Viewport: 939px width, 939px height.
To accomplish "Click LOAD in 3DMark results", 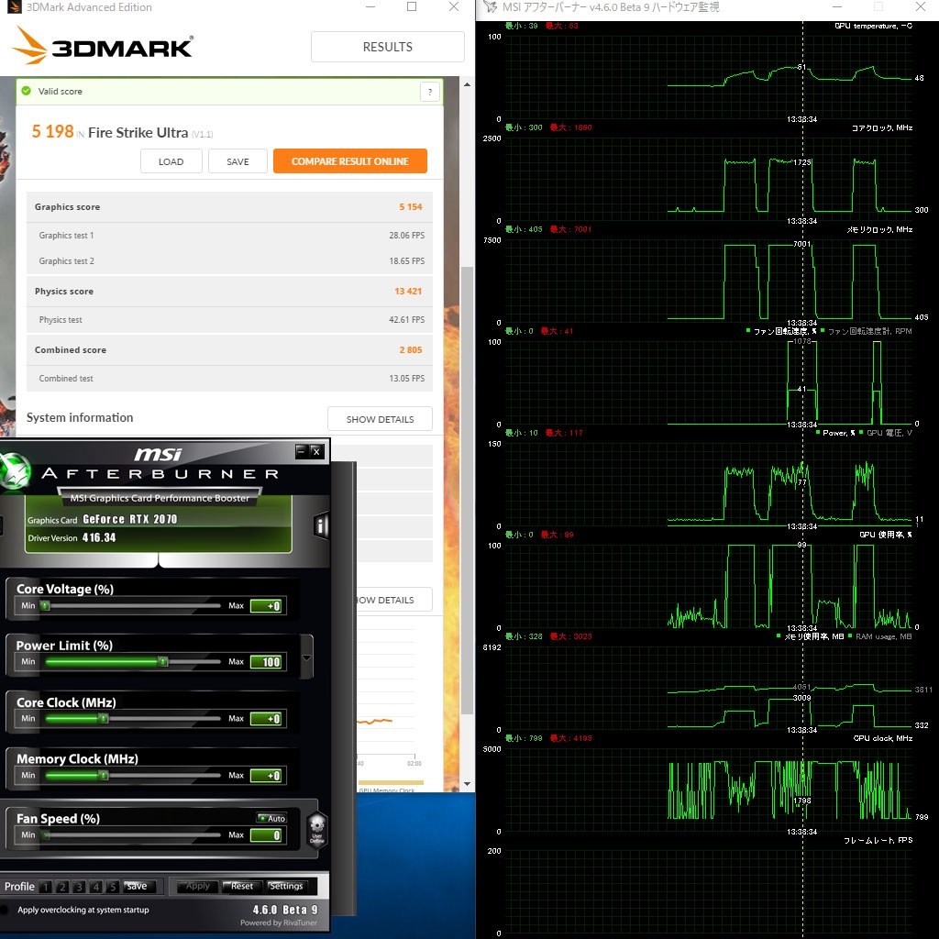I will tap(171, 161).
